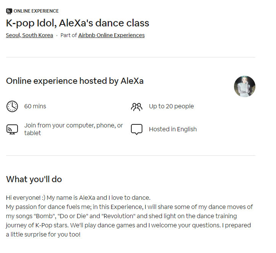Click the 'What you'll do' heading
Viewport: 276px width, 253px height.
(x=34, y=179)
